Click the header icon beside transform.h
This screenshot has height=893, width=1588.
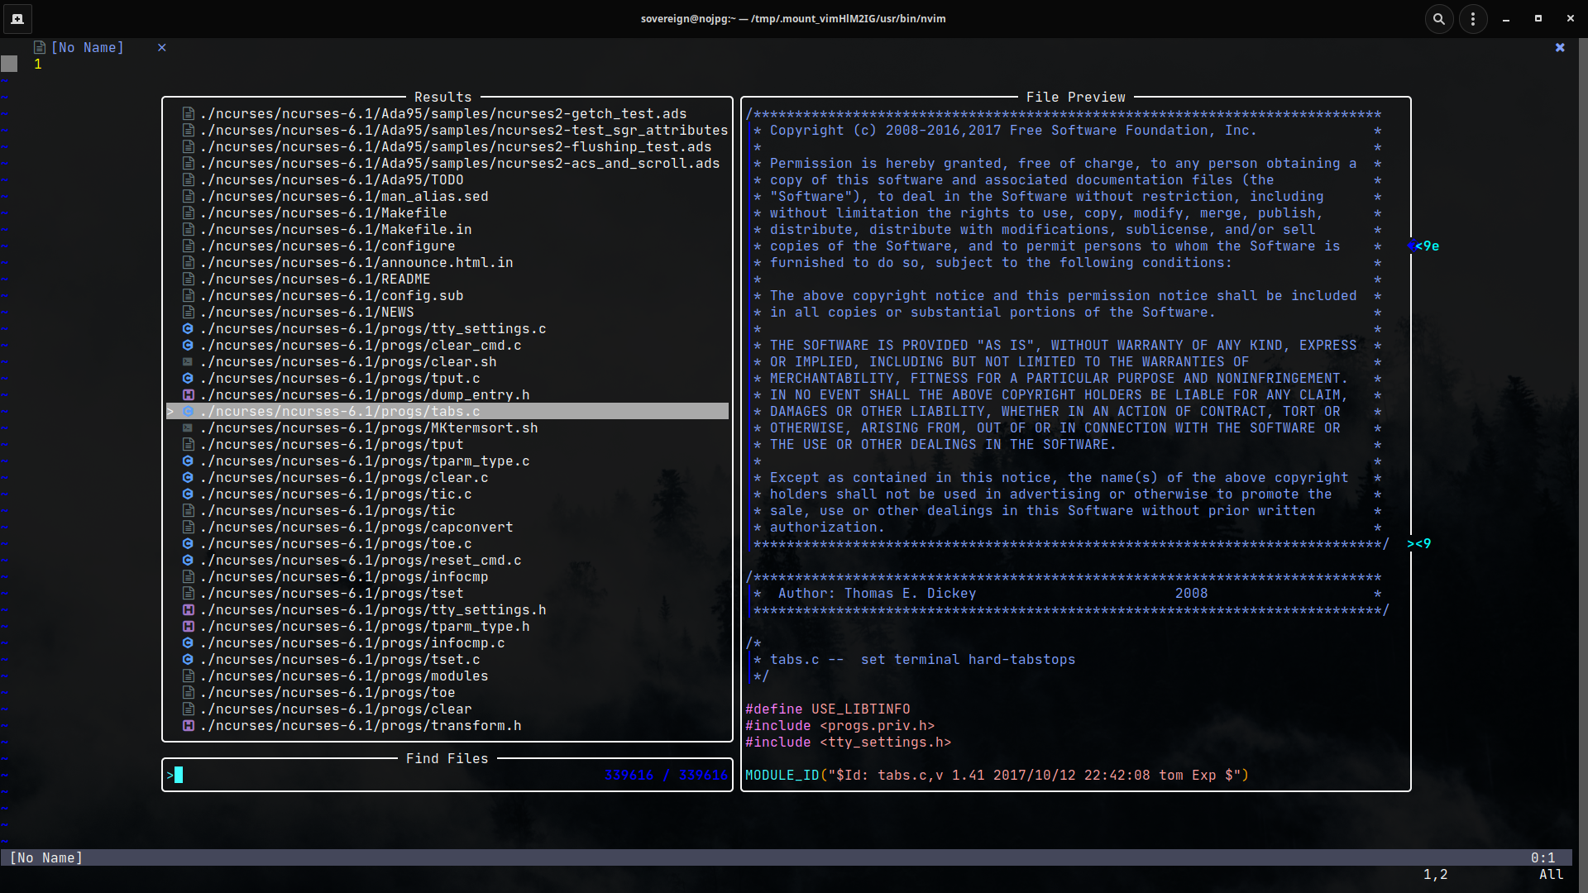188,725
